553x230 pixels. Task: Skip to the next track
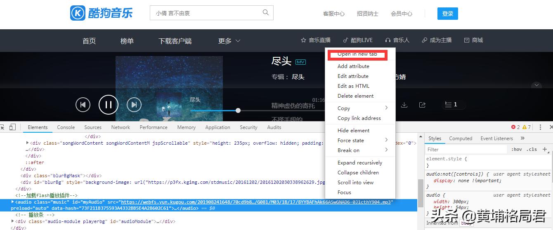[x=134, y=105]
